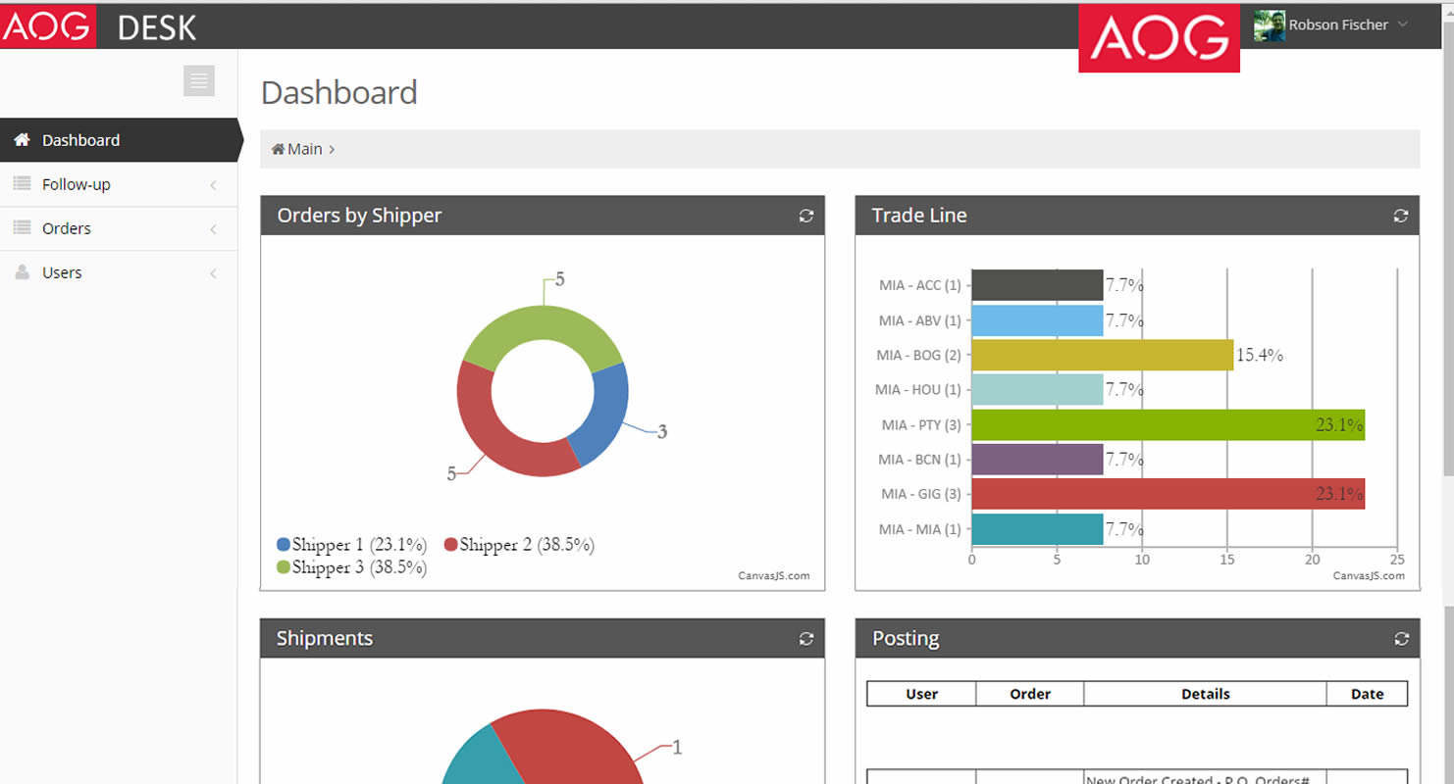Click the blue doughnut slice for Shipper 1
1454x784 pixels.
pos(602,416)
